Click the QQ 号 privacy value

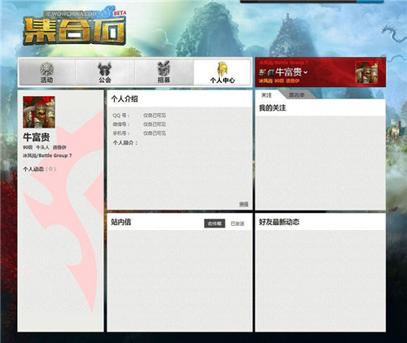(x=155, y=115)
